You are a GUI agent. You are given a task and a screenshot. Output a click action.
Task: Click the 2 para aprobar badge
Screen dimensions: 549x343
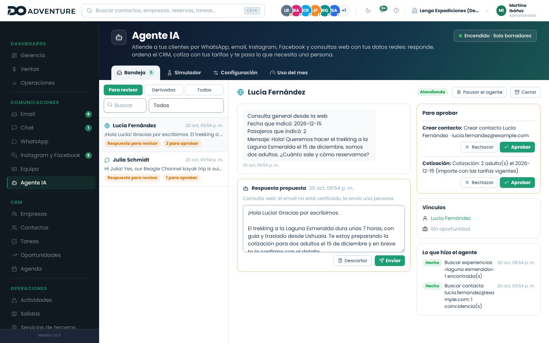(x=182, y=144)
